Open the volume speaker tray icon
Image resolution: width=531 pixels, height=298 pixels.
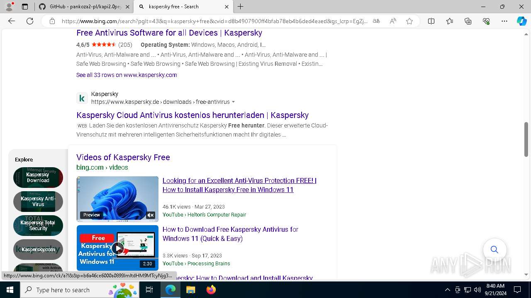(x=477, y=290)
